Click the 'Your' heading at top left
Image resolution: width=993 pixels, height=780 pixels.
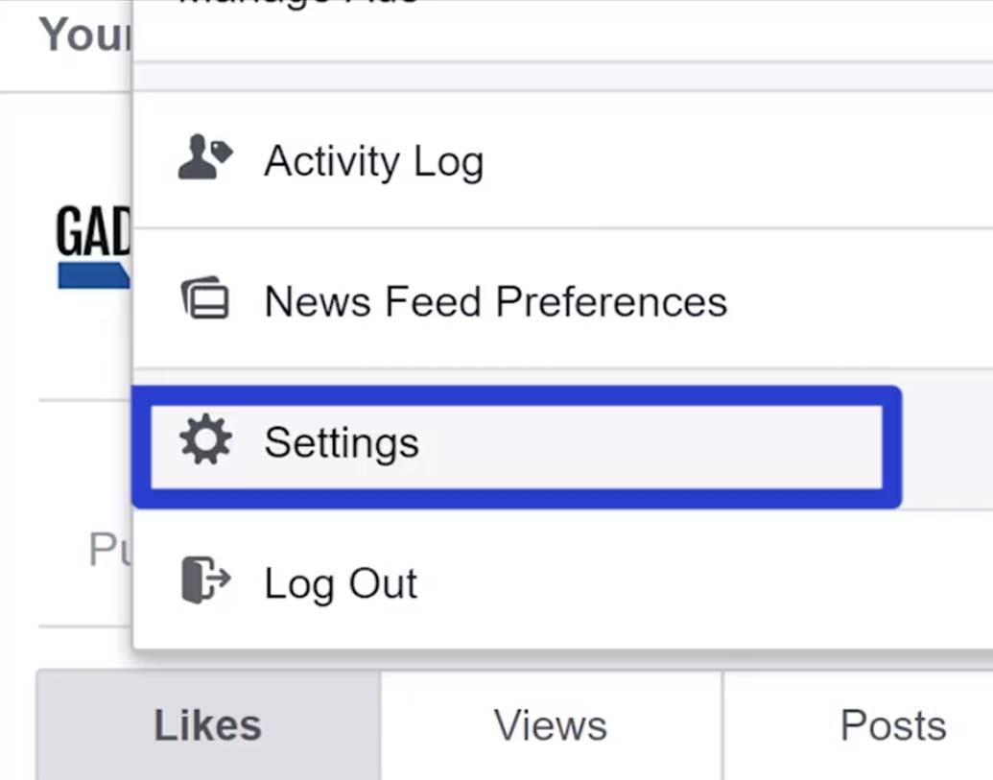pyautogui.click(x=84, y=35)
